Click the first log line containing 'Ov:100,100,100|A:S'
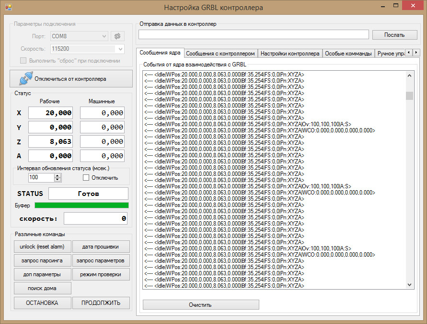Image resolution: width=427 pixels, height=324 pixels. pyautogui.click(x=248, y=124)
